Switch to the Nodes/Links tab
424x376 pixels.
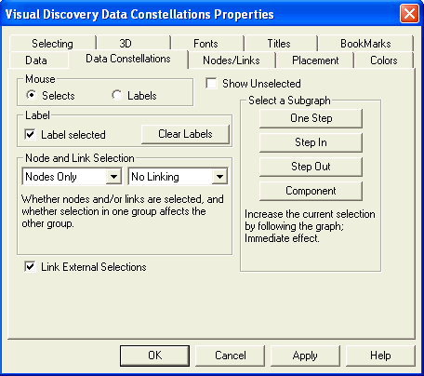232,60
